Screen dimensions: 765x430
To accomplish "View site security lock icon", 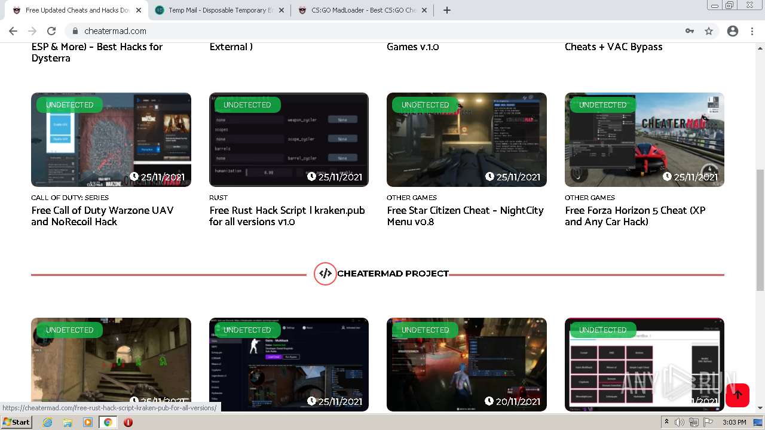I will coord(75,31).
